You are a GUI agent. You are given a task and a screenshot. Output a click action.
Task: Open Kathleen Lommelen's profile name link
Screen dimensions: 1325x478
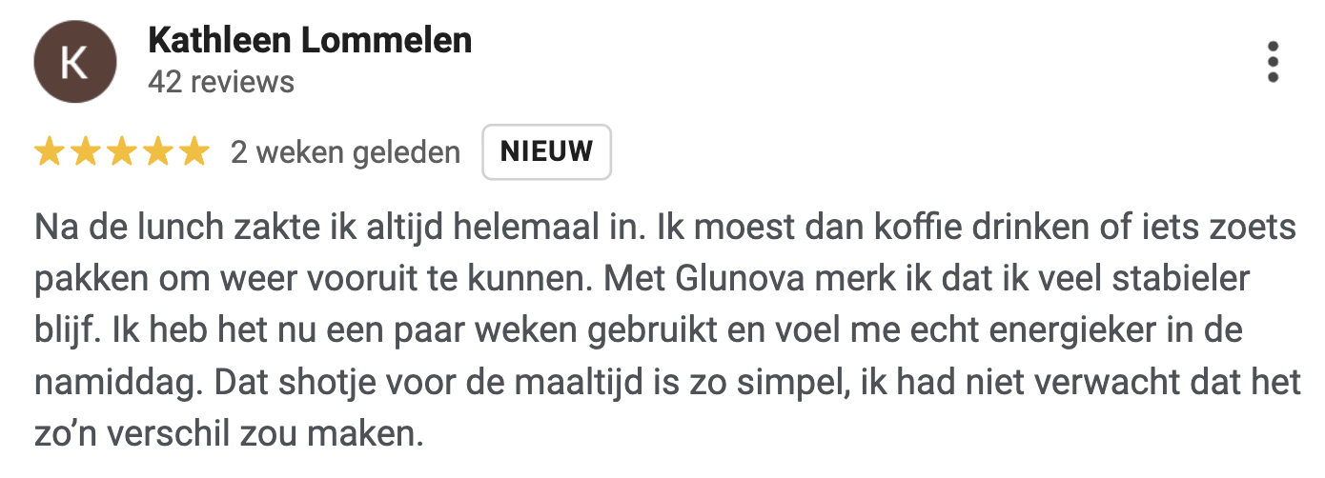click(310, 40)
